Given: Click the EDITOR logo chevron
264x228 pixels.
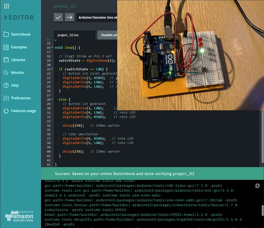Looking at the screenshot, I should pyautogui.click(x=5, y=17).
